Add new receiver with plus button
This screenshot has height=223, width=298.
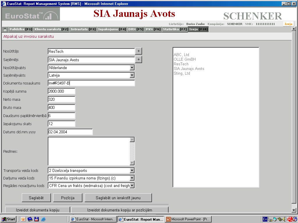click(x=139, y=60)
